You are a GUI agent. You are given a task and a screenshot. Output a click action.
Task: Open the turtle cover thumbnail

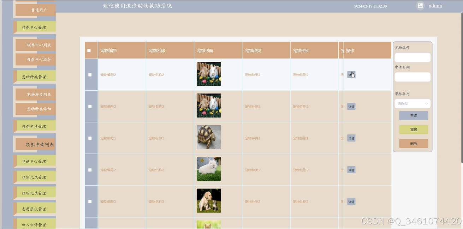click(x=209, y=137)
